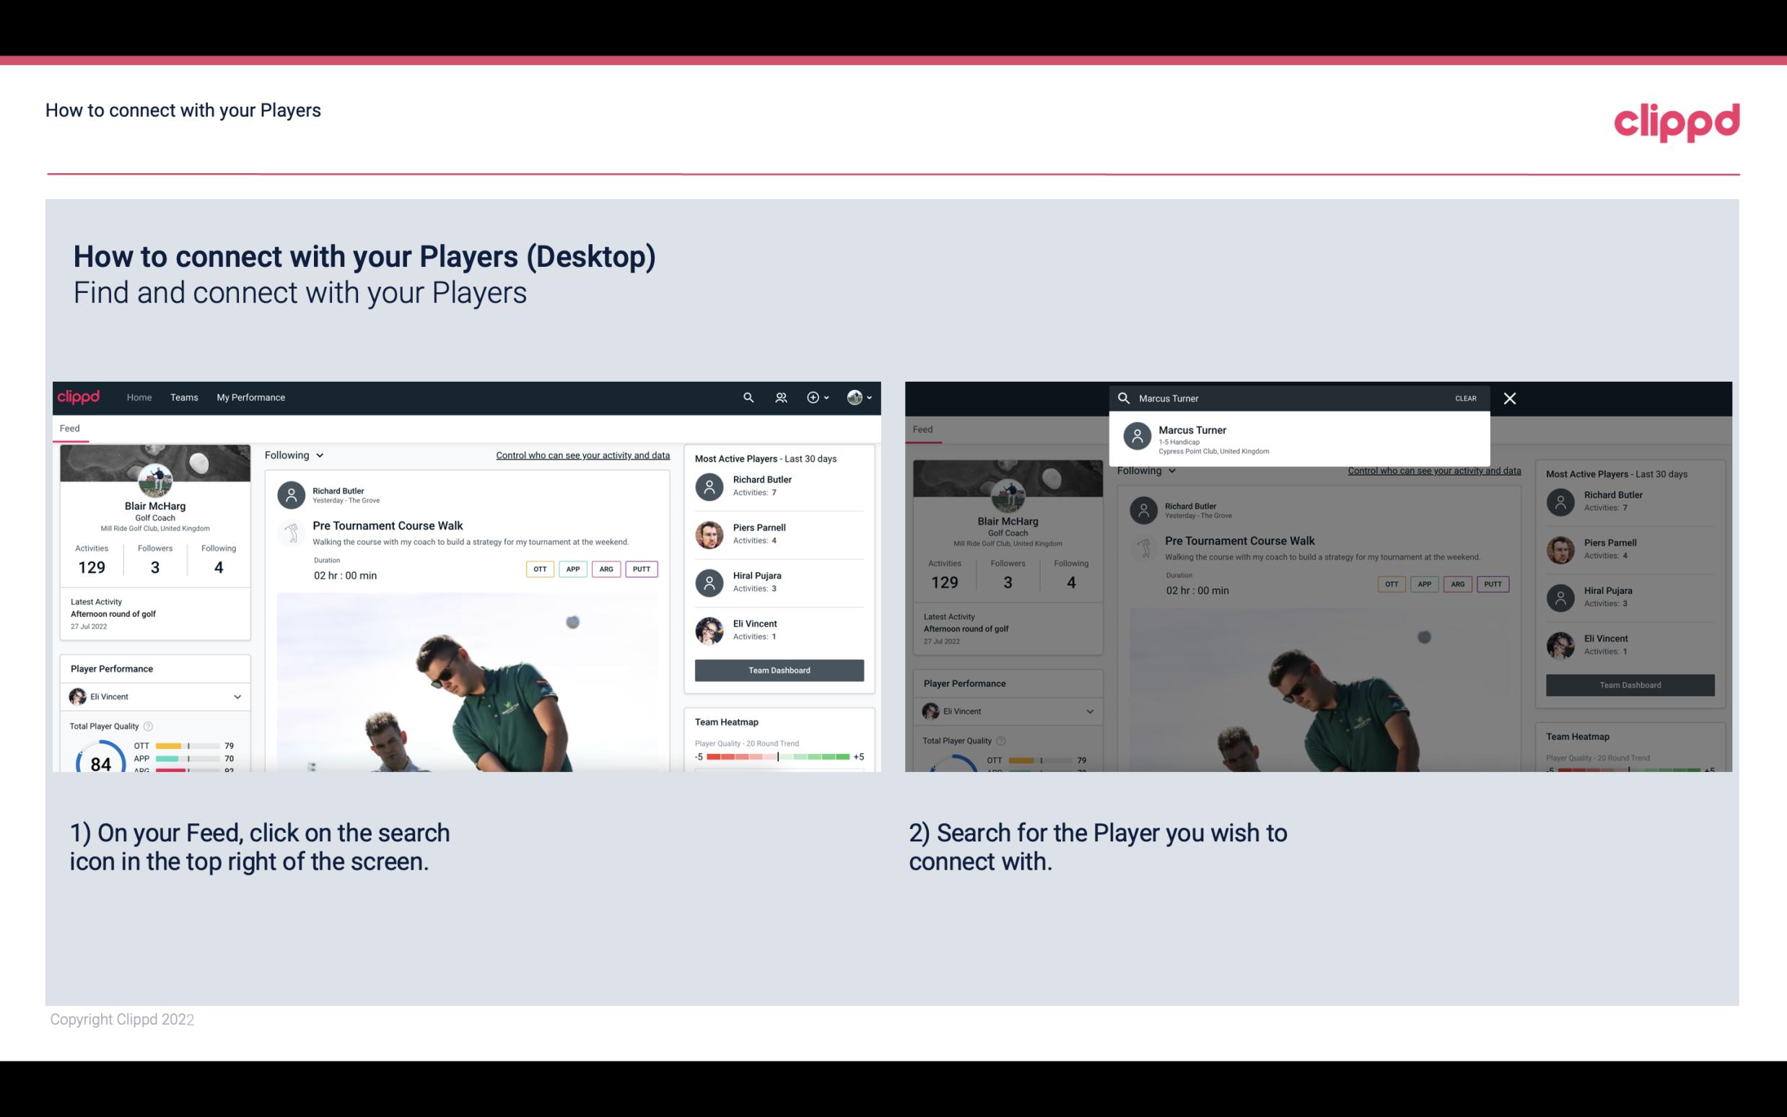Click the search icon in top right

[x=746, y=396]
